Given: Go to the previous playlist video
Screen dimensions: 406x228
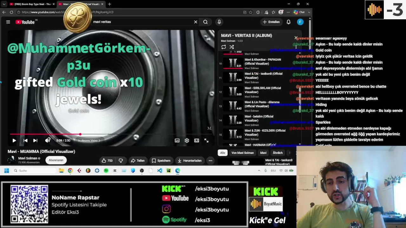Looking at the screenshot, I should 25,141.
